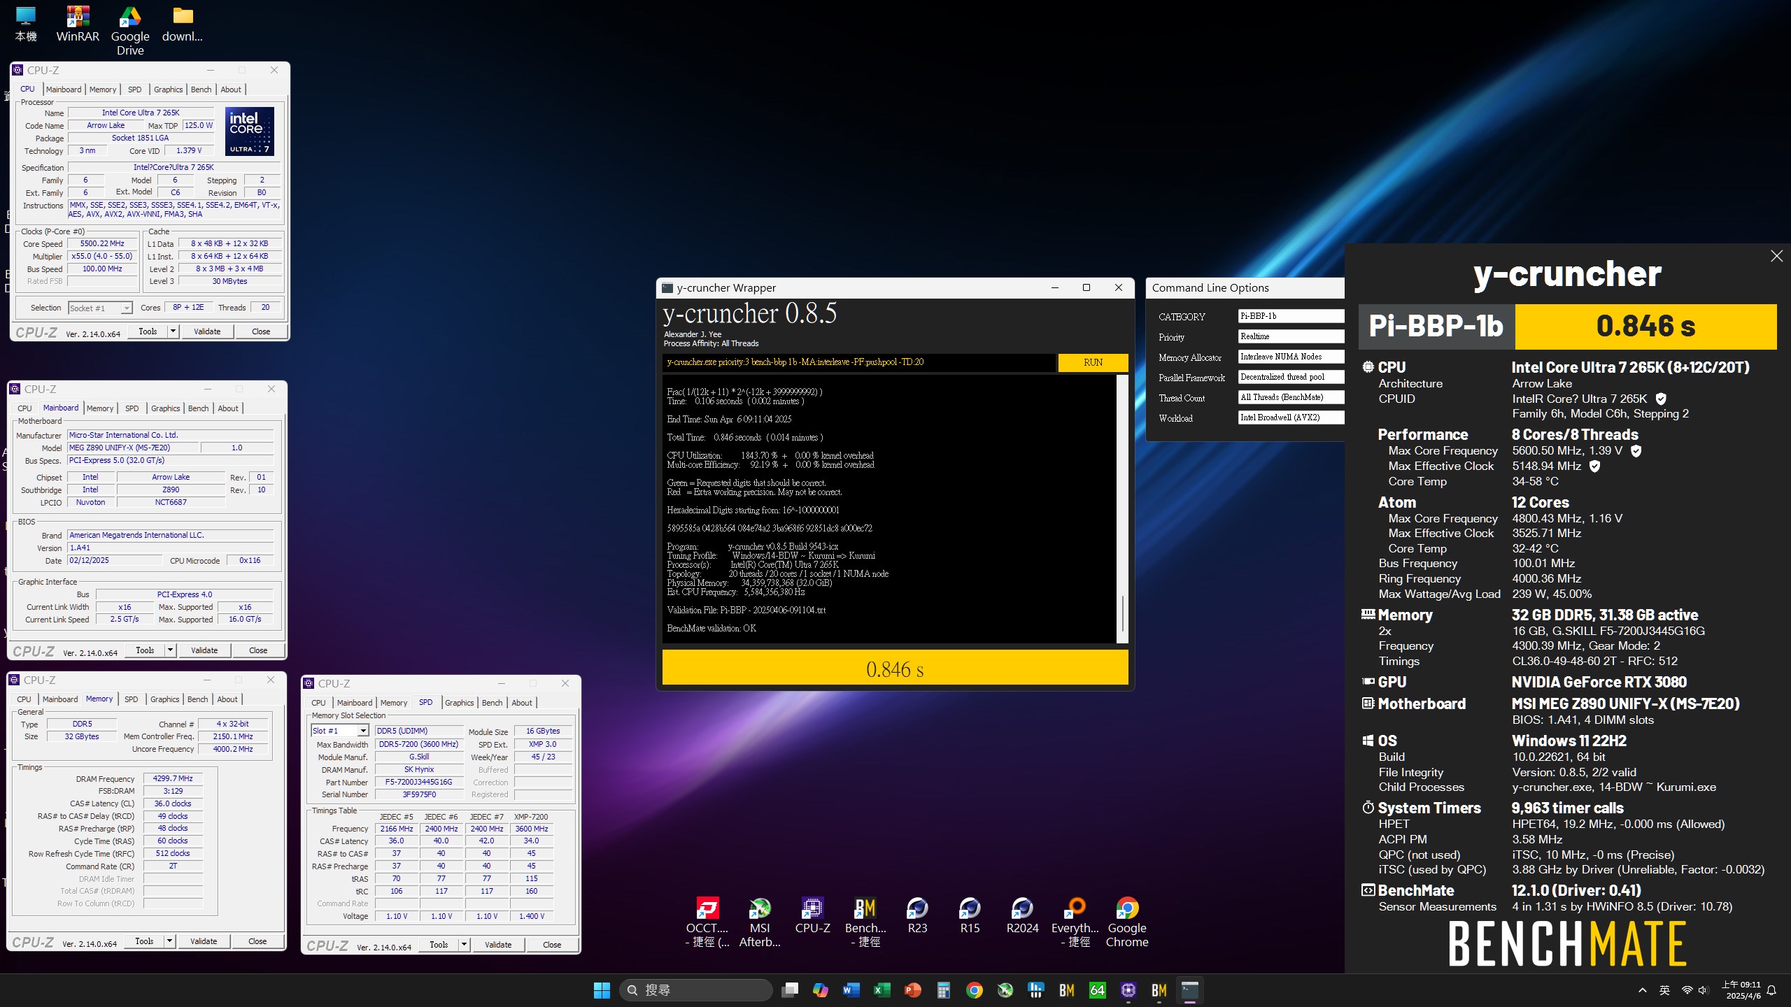This screenshot has width=1791, height=1007.
Task: Switch to SPD tab in CPU-Z Memory window
Action: pyautogui.click(x=131, y=699)
